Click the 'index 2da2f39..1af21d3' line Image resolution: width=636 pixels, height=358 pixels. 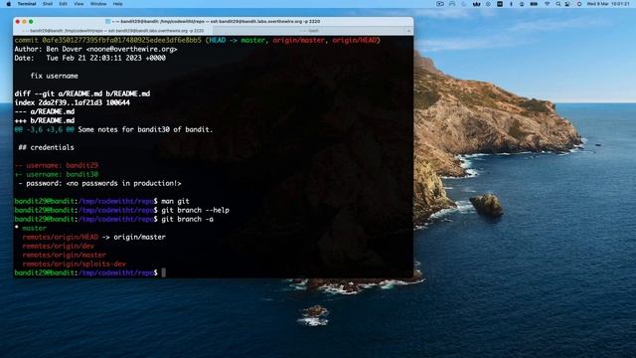[x=73, y=102]
